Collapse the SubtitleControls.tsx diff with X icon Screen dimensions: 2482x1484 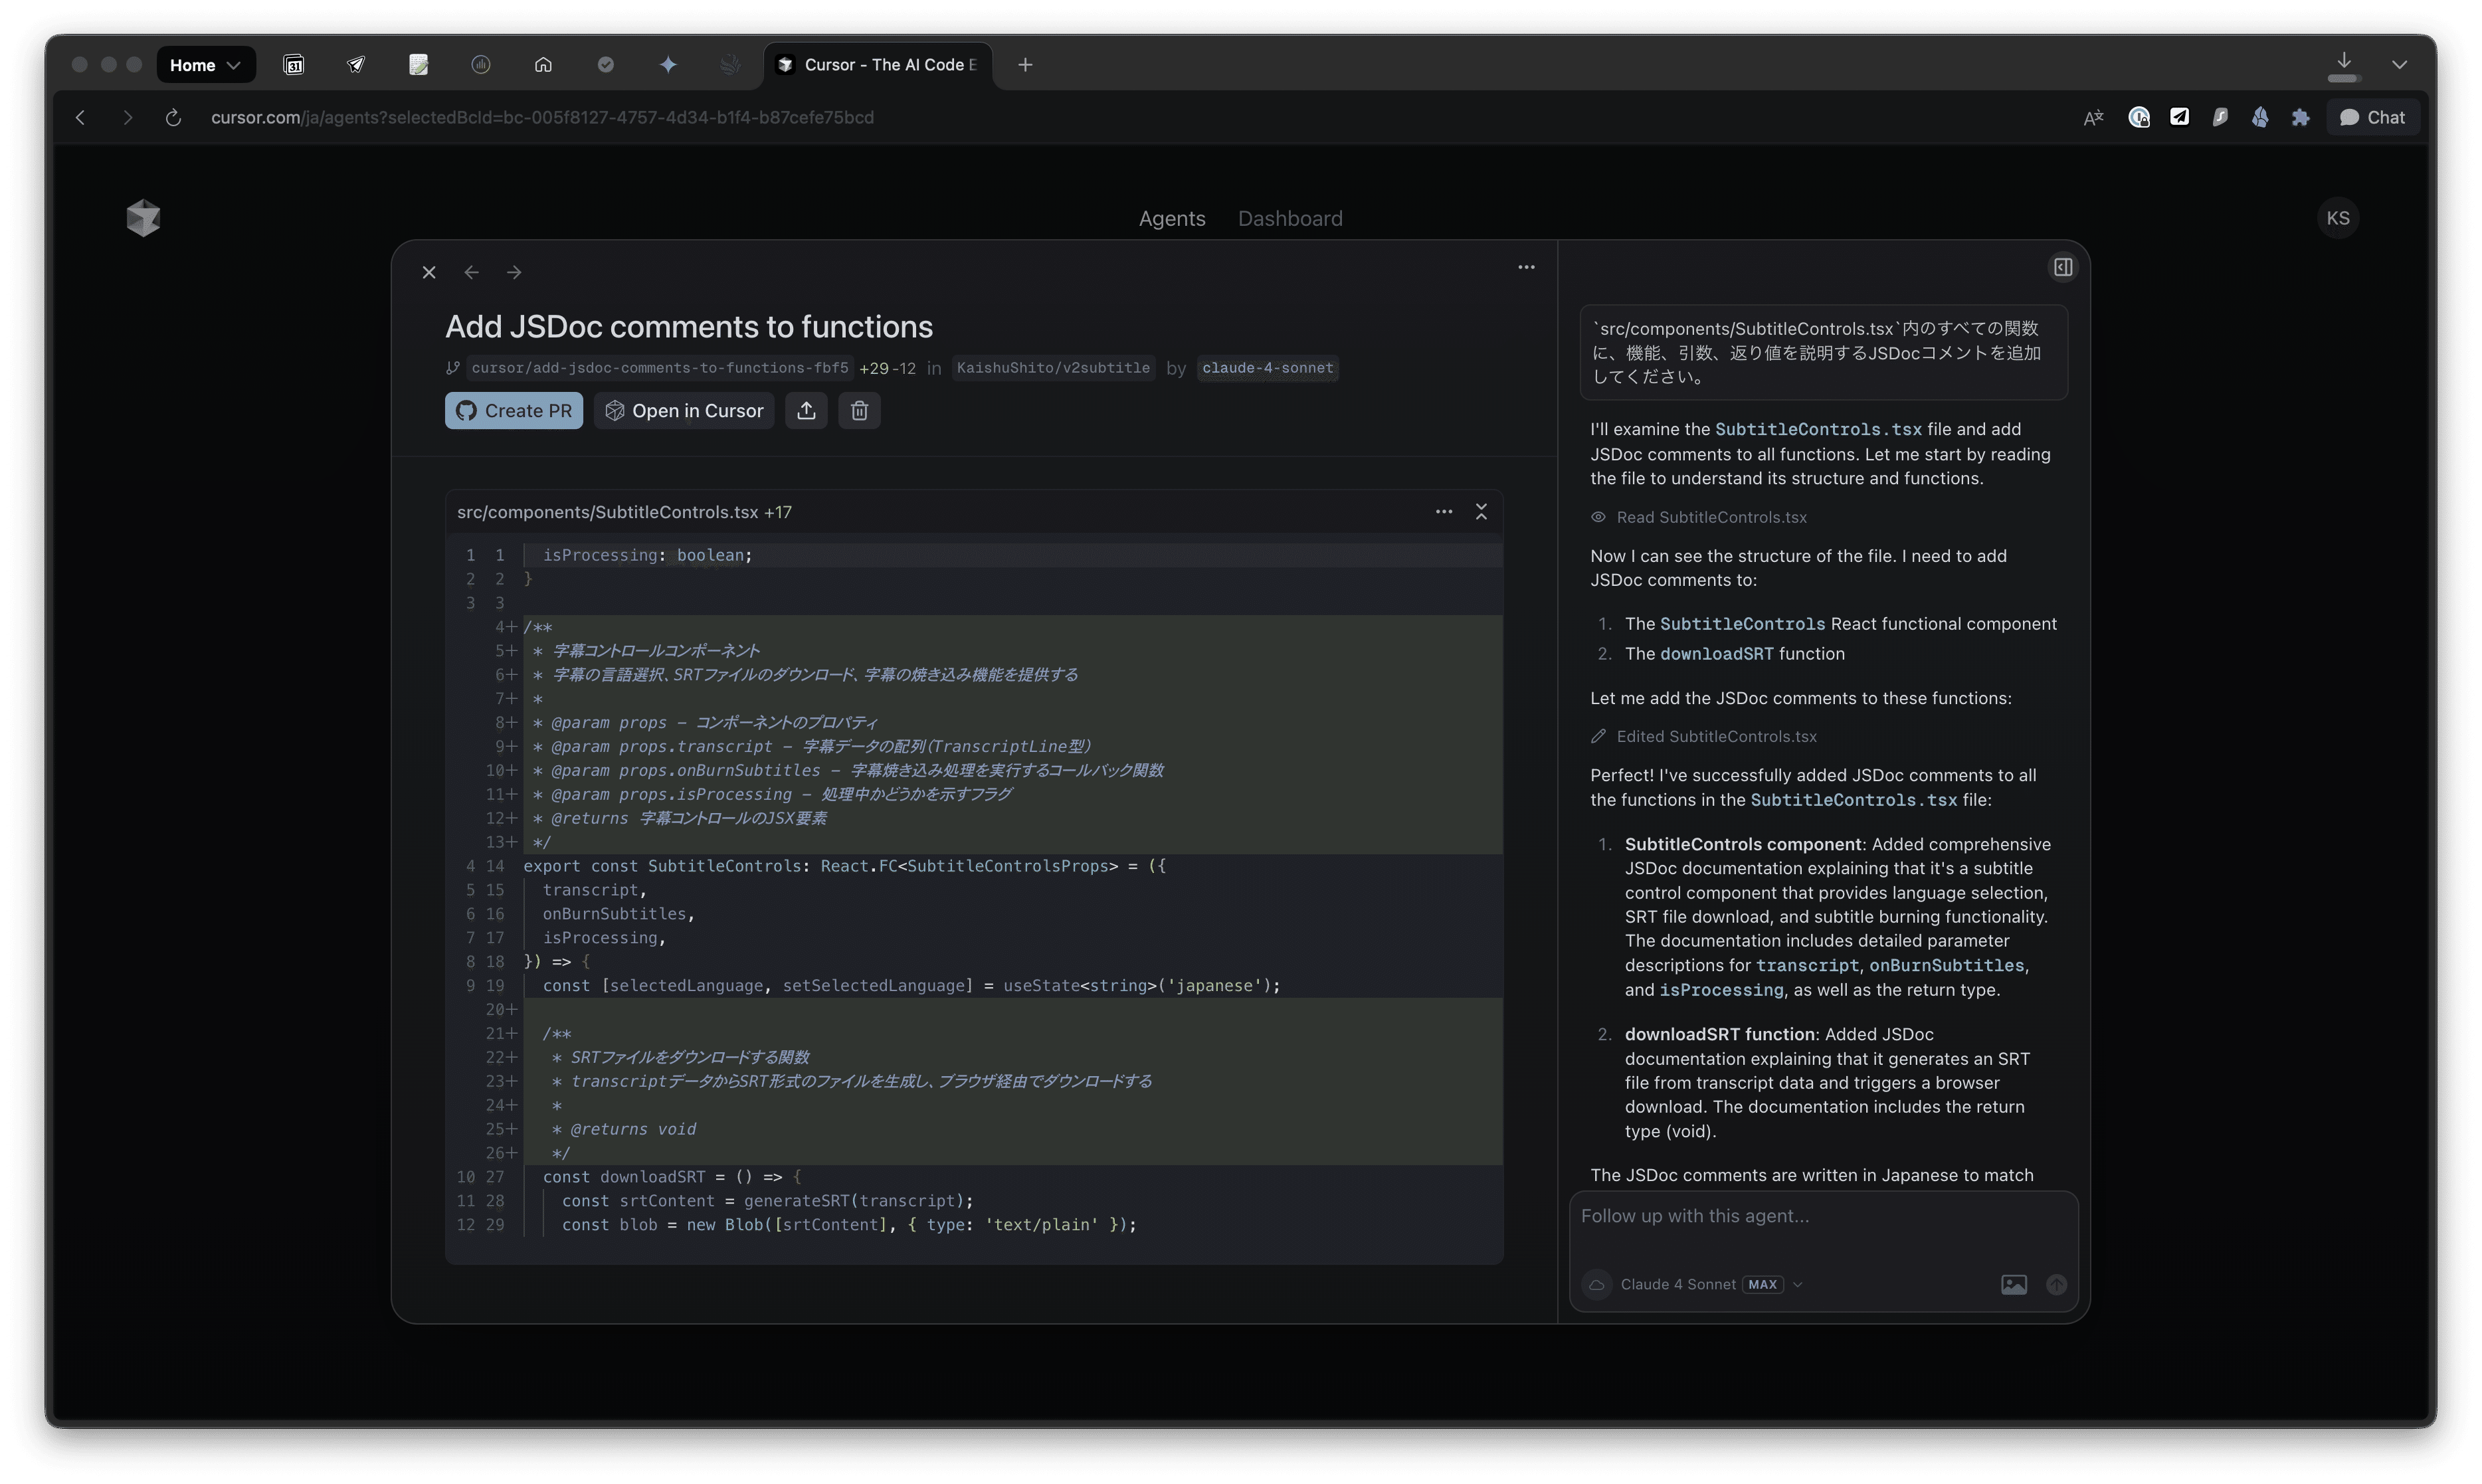(x=1481, y=512)
